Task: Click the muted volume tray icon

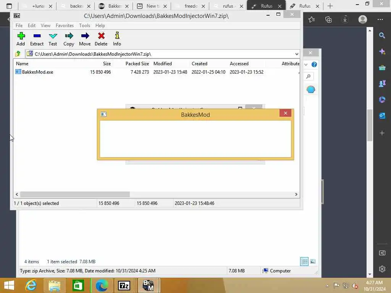Action: (355, 285)
